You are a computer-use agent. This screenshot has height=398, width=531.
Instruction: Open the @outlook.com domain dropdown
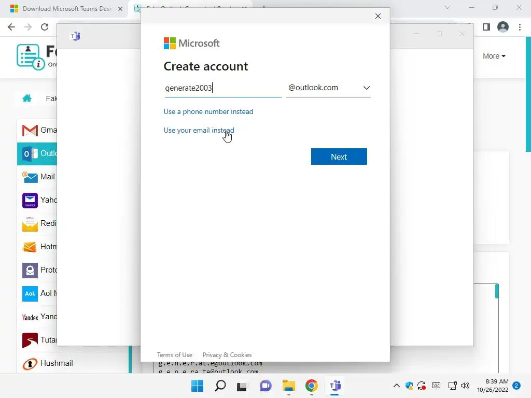328,88
